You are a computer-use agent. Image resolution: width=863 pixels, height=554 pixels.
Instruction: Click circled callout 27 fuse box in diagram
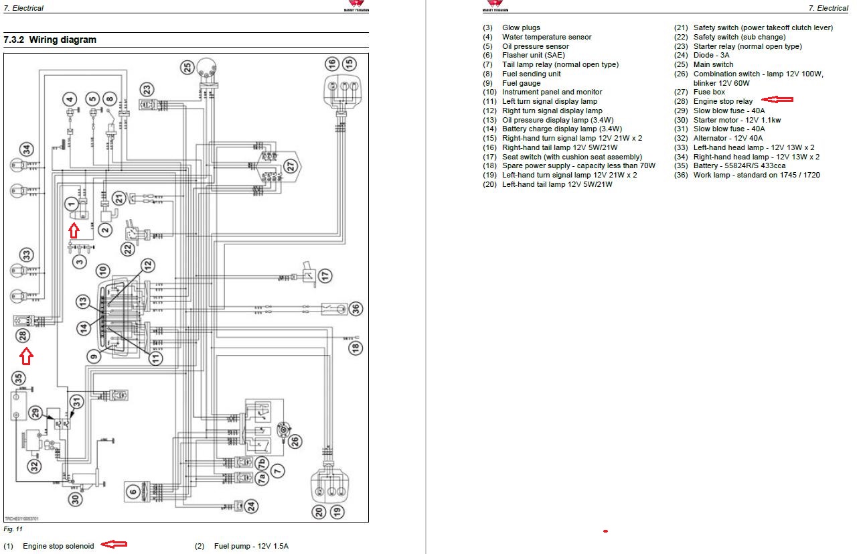[x=291, y=165]
